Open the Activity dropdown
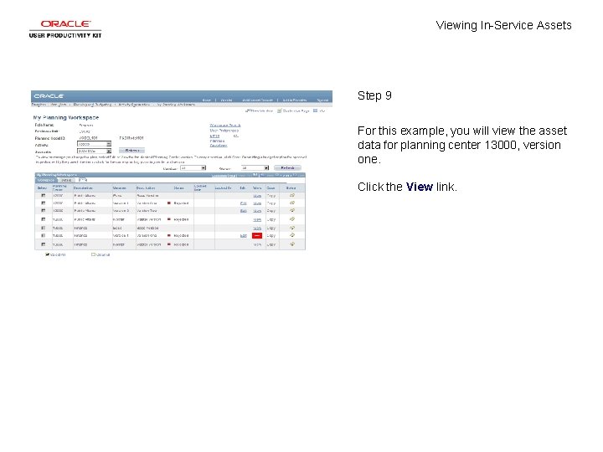Screen dimensions: 603x452 pyautogui.click(x=94, y=144)
